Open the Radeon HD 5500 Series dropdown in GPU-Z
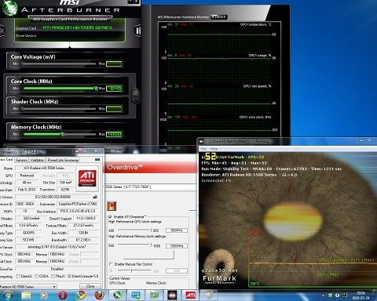The image size is (377, 301). coord(28,287)
